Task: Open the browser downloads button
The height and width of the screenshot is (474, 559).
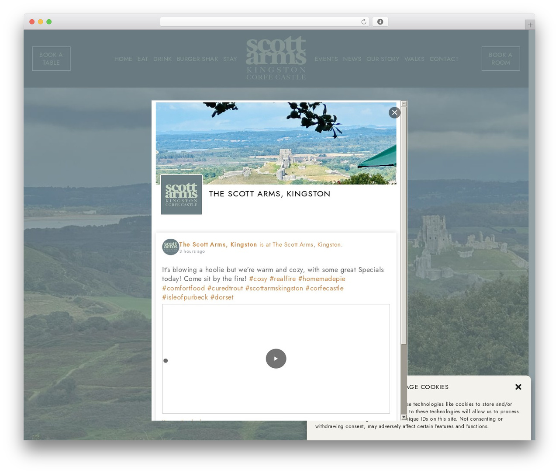Action: click(x=380, y=22)
